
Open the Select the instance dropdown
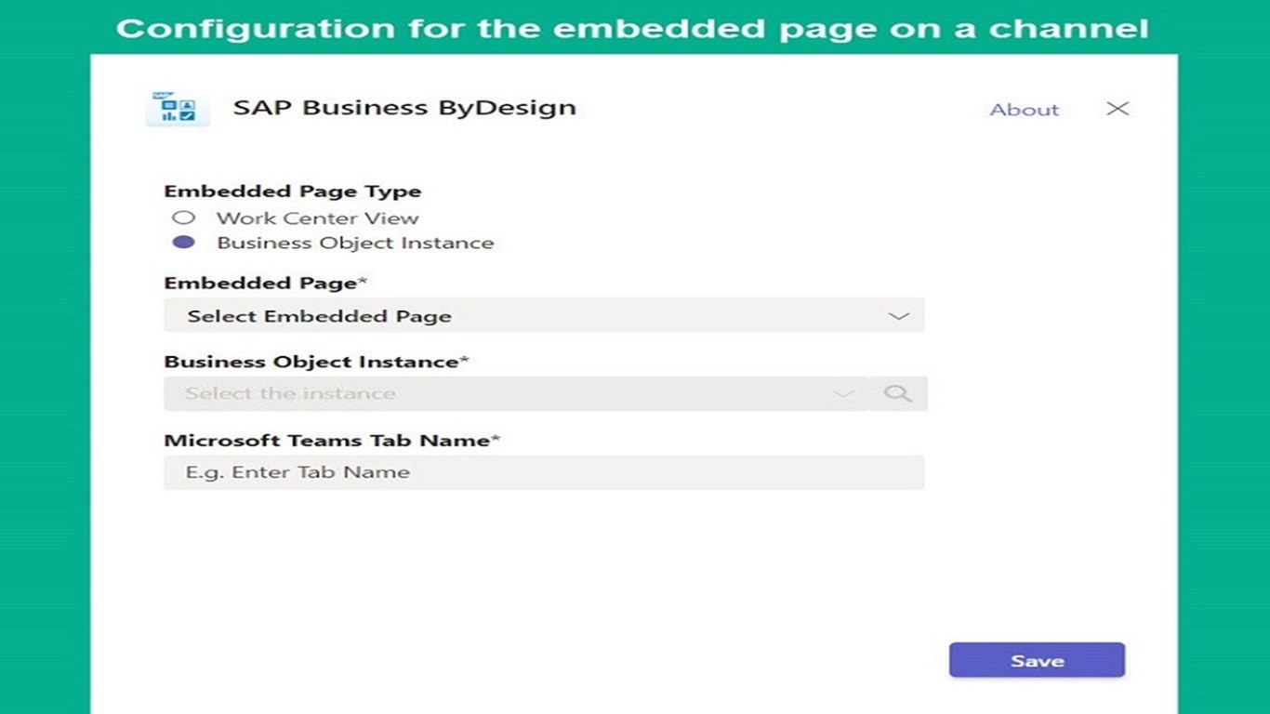[x=502, y=393]
